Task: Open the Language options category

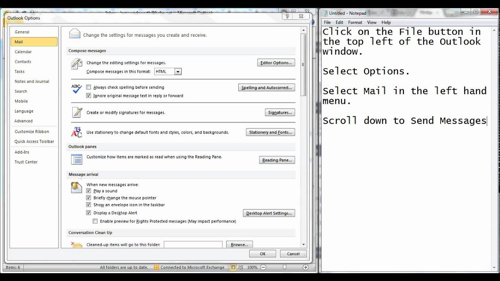Action: pyautogui.click(x=34, y=111)
